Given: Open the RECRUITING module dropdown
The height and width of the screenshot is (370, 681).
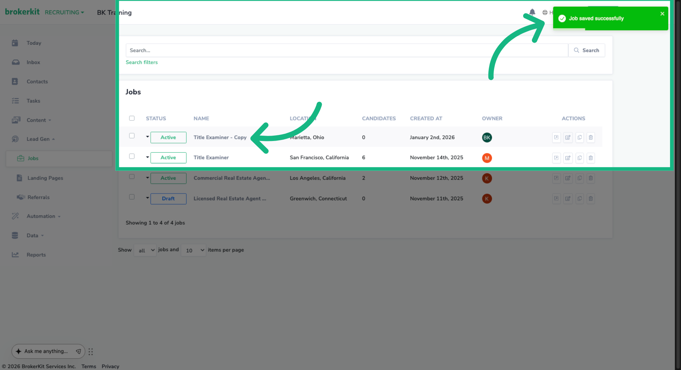Looking at the screenshot, I should pos(65,12).
